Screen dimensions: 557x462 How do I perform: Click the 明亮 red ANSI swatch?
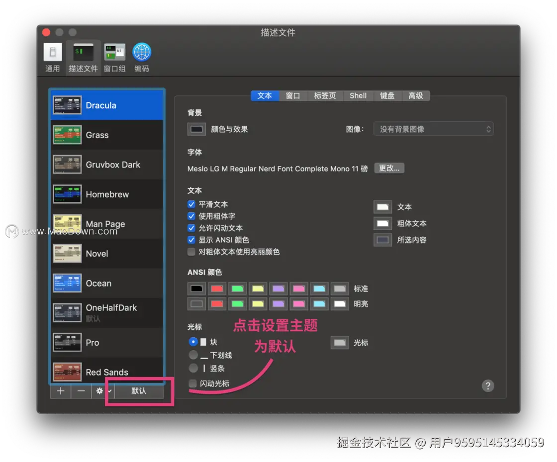[217, 304]
